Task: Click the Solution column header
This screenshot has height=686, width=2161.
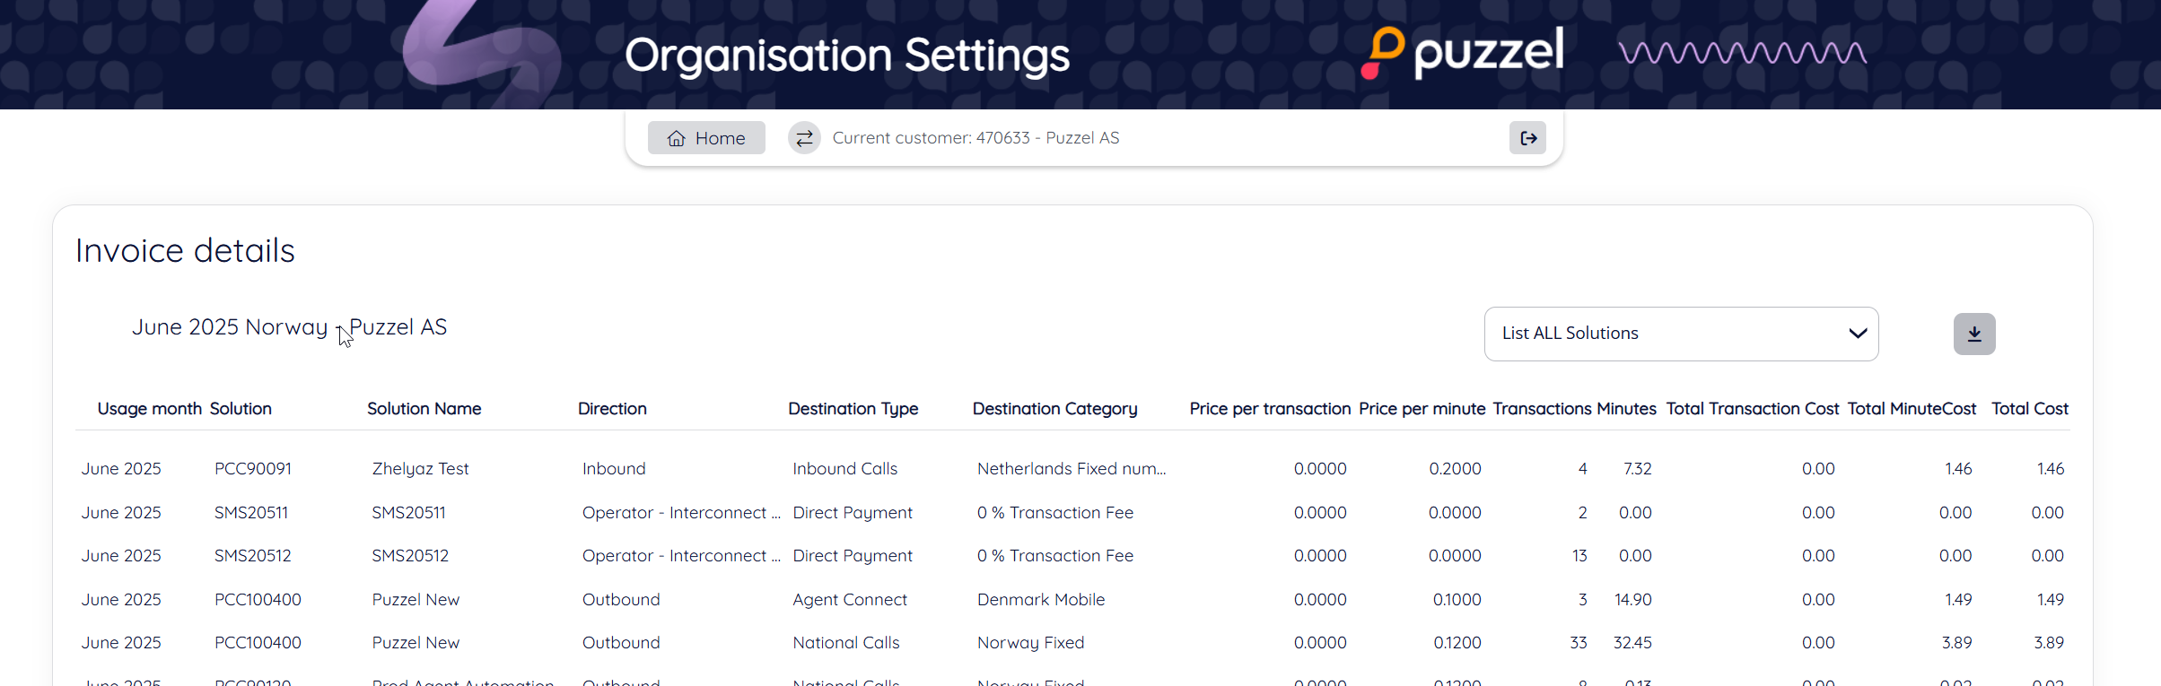Action: tap(241, 409)
